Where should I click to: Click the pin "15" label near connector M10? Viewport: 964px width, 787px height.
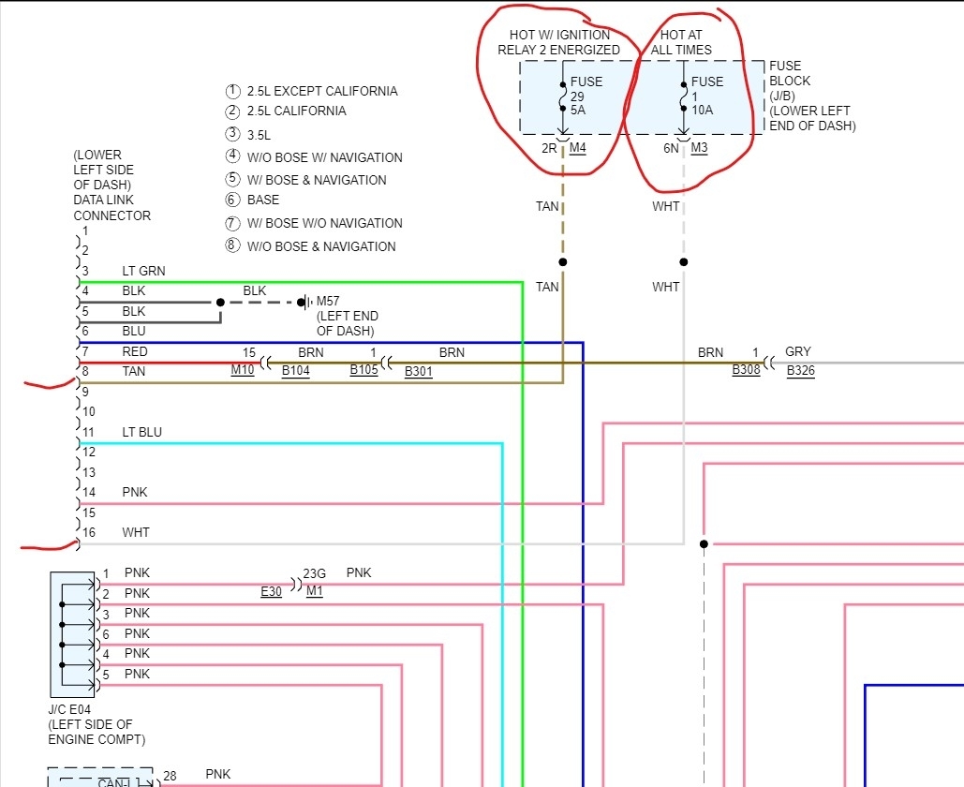(249, 353)
